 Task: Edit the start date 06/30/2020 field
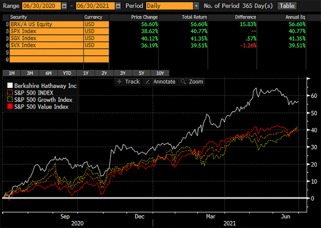pyautogui.click(x=41, y=6)
